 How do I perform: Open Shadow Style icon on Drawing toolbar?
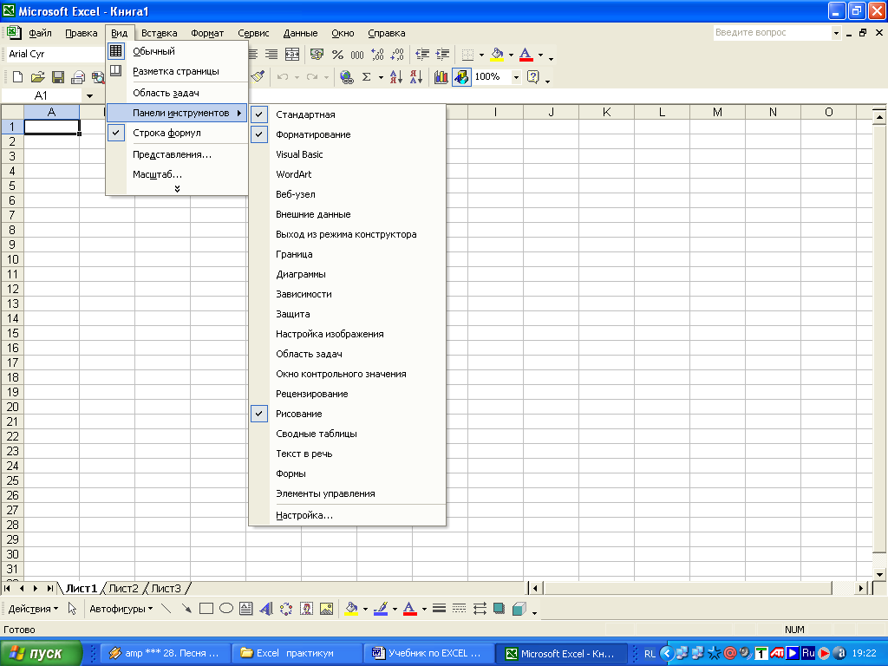pyautogui.click(x=499, y=609)
